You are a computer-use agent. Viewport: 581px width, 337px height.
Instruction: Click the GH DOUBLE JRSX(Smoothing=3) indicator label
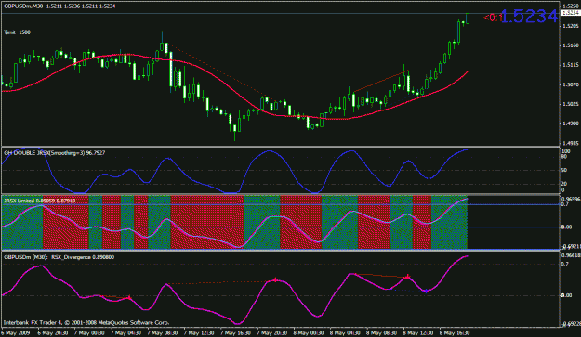pos(54,153)
